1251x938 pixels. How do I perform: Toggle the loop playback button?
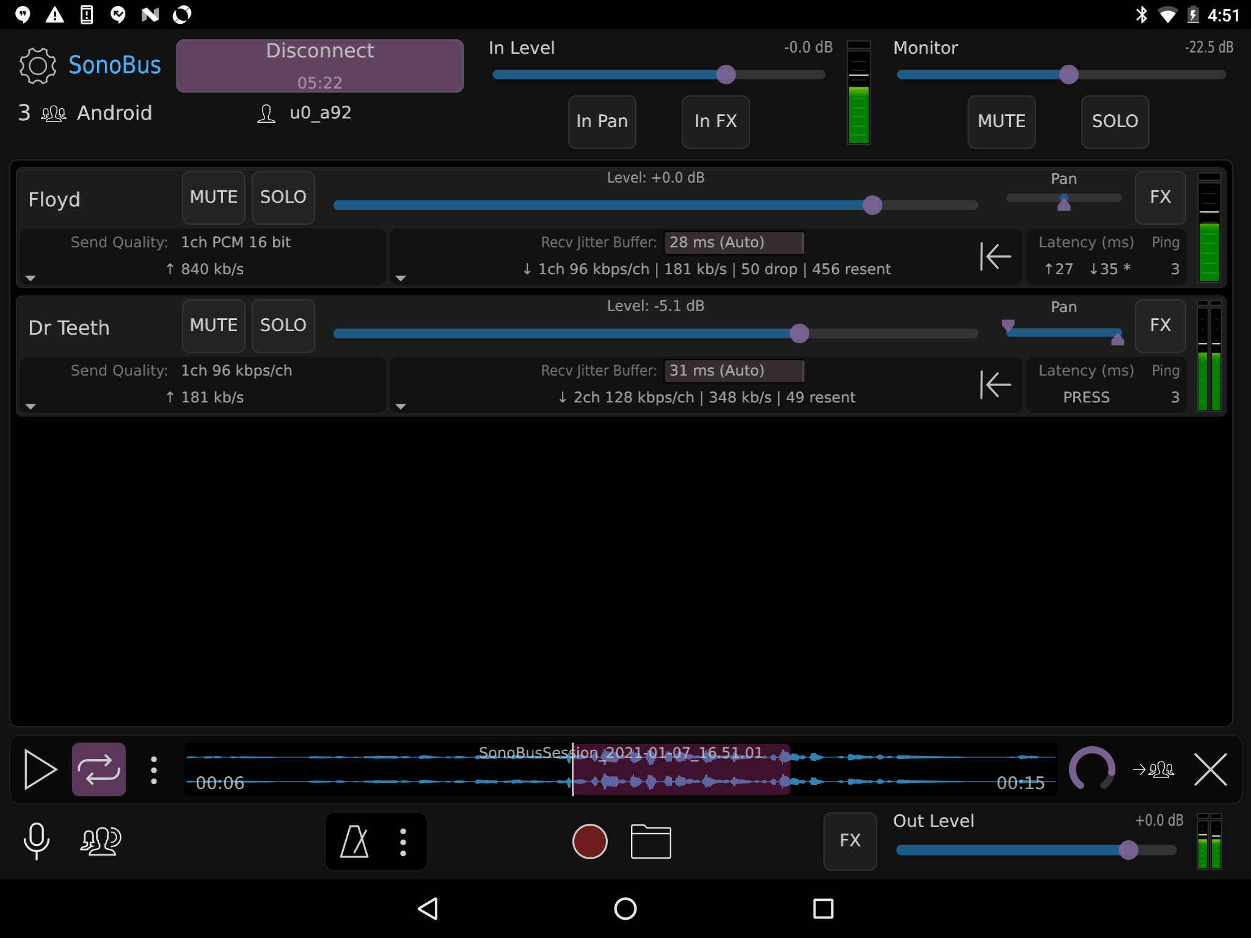99,769
